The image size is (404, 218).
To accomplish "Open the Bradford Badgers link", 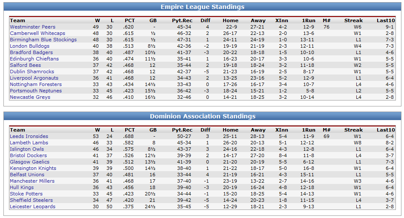I will pyautogui.click(x=31, y=52).
